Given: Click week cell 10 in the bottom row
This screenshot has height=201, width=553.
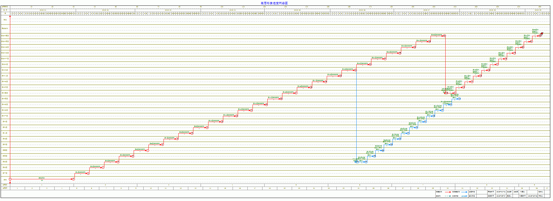Looking at the screenshot, I should pos(151,188).
